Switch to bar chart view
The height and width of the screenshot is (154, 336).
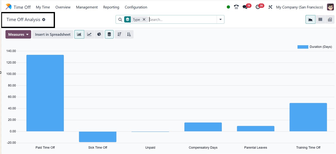tap(79, 34)
